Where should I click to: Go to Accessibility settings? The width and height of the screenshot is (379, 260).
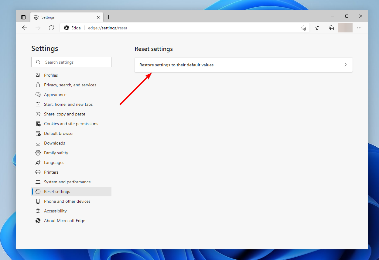tap(71, 211)
